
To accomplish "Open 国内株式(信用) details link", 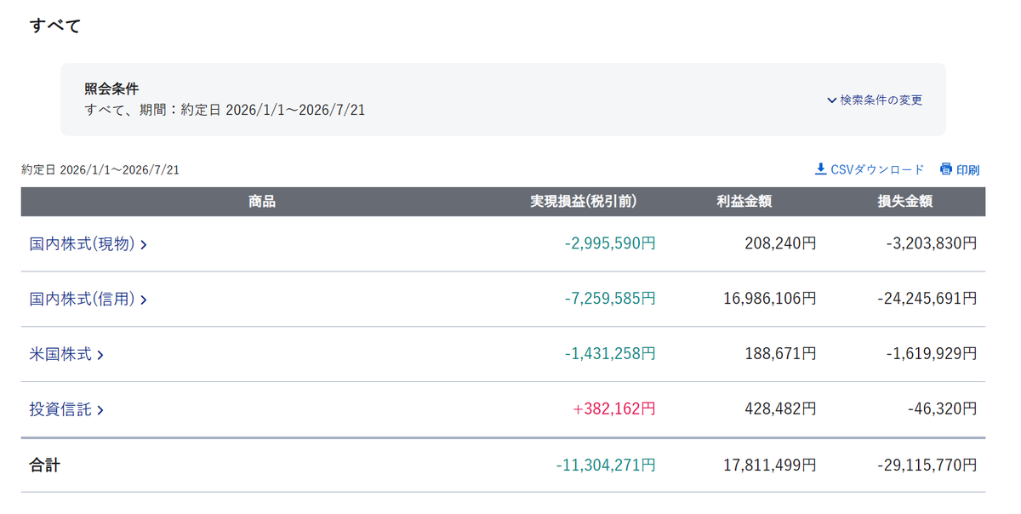I will click(88, 300).
